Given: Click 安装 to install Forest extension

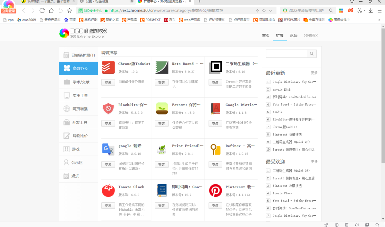Looking at the screenshot, I should (161, 123).
